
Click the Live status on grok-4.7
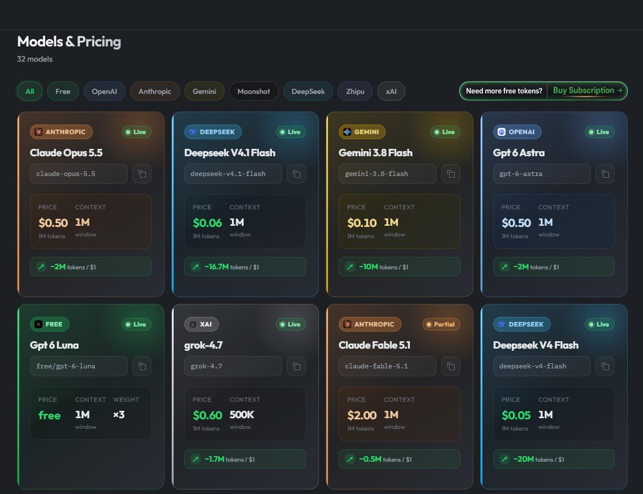point(291,324)
